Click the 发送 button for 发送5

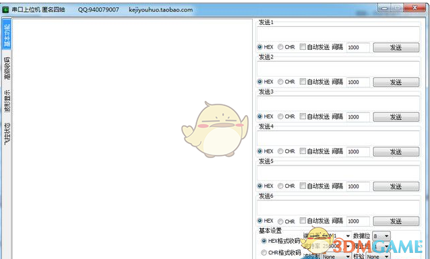(396, 186)
